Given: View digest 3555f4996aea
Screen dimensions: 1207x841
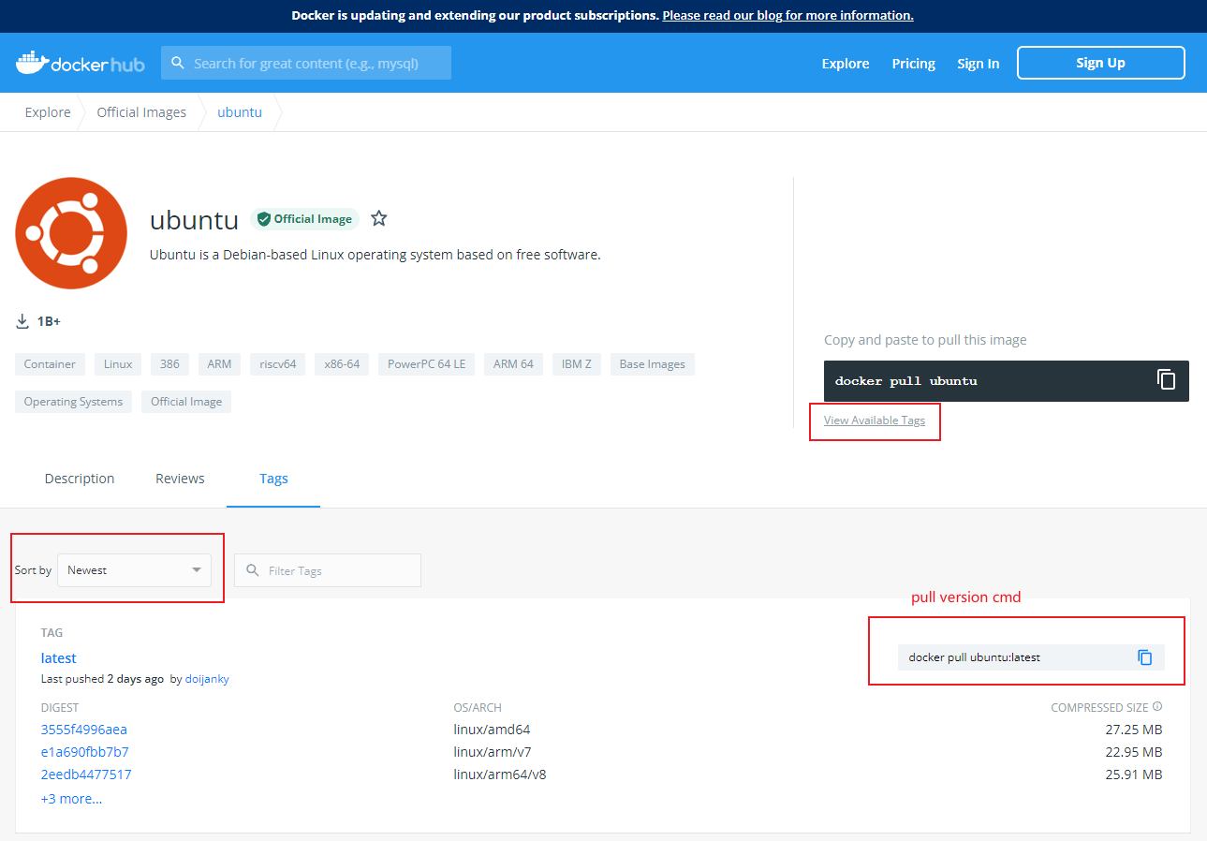Looking at the screenshot, I should point(83,729).
